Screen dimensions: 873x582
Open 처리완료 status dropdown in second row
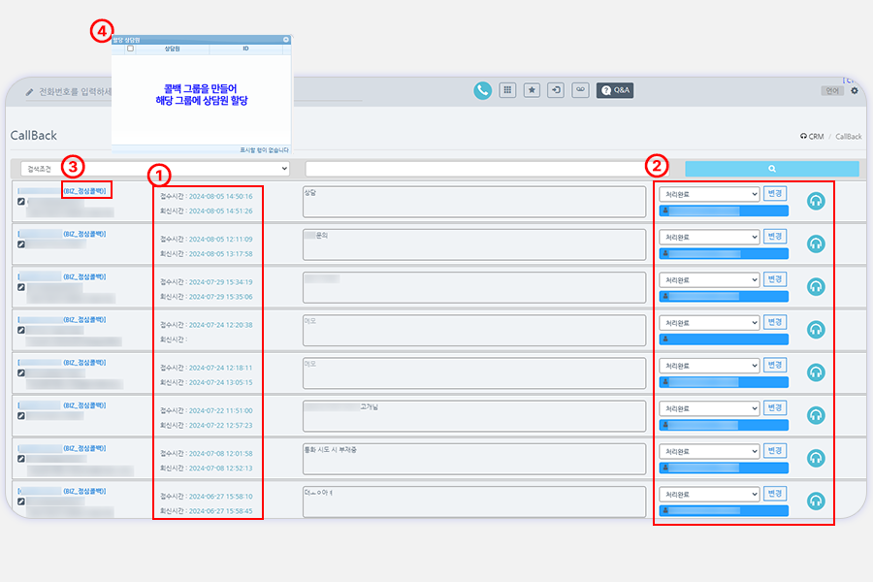click(x=708, y=237)
